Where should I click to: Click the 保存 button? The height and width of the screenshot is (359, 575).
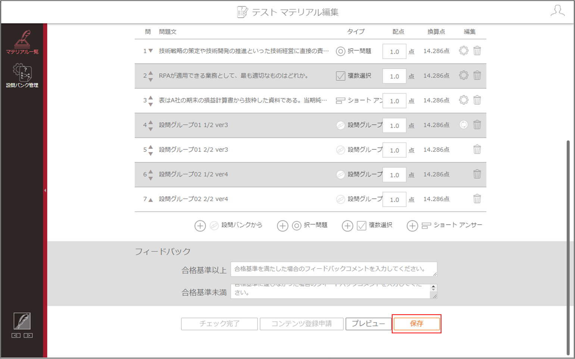[x=416, y=324]
